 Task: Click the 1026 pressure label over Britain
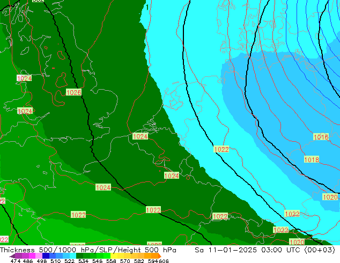point(73,92)
